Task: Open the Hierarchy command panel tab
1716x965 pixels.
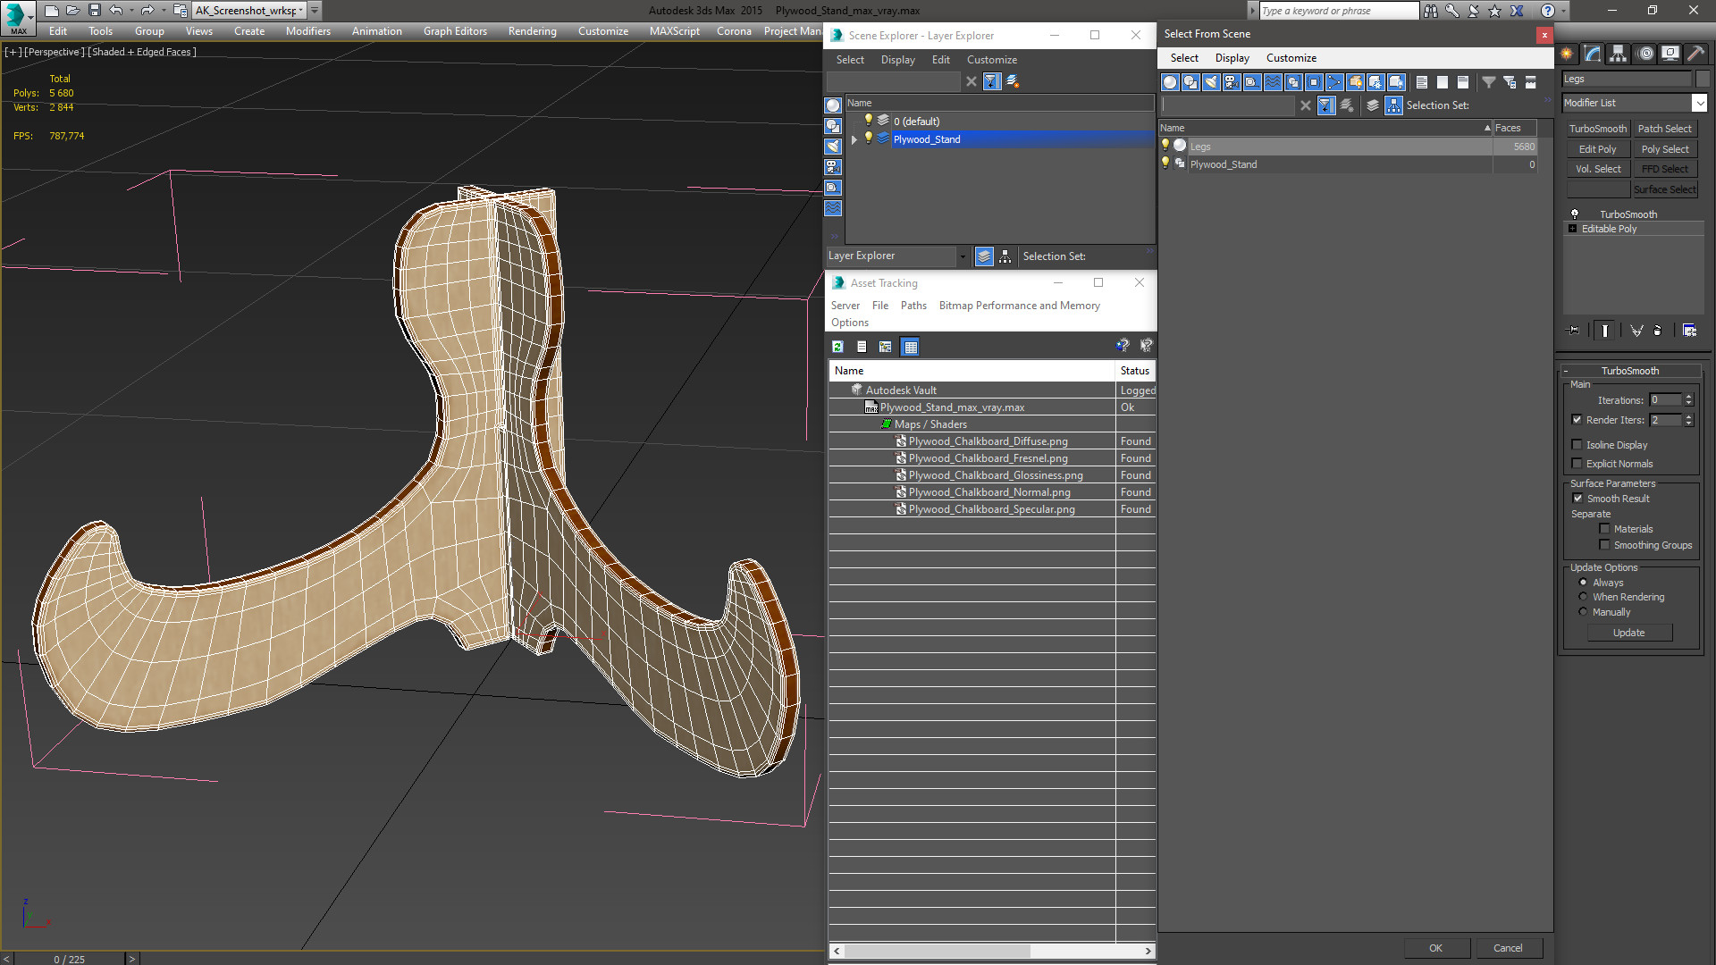Action: click(1619, 54)
